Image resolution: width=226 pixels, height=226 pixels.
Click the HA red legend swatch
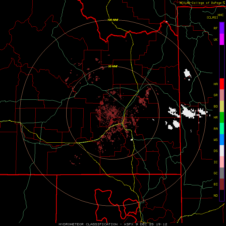pos(222,84)
